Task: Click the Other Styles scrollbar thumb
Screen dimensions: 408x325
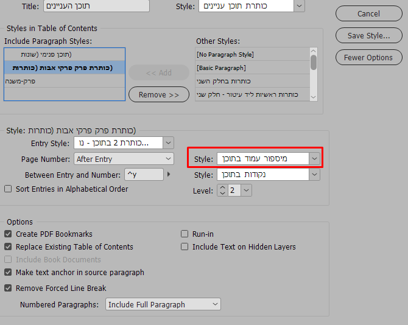Action: click(x=314, y=63)
